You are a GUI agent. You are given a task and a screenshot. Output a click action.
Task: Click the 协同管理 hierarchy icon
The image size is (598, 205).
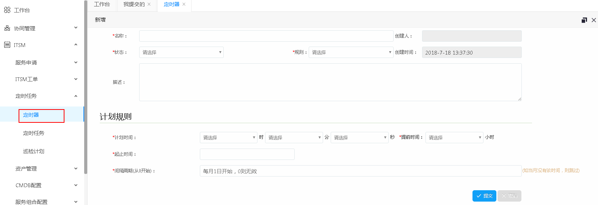pyautogui.click(x=7, y=28)
